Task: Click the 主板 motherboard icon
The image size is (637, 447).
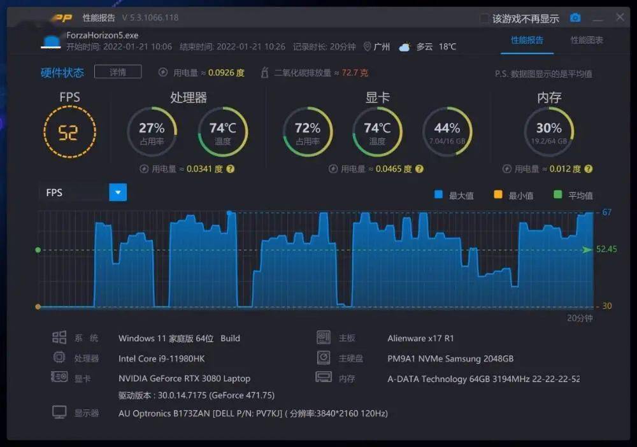Action: pyautogui.click(x=325, y=337)
